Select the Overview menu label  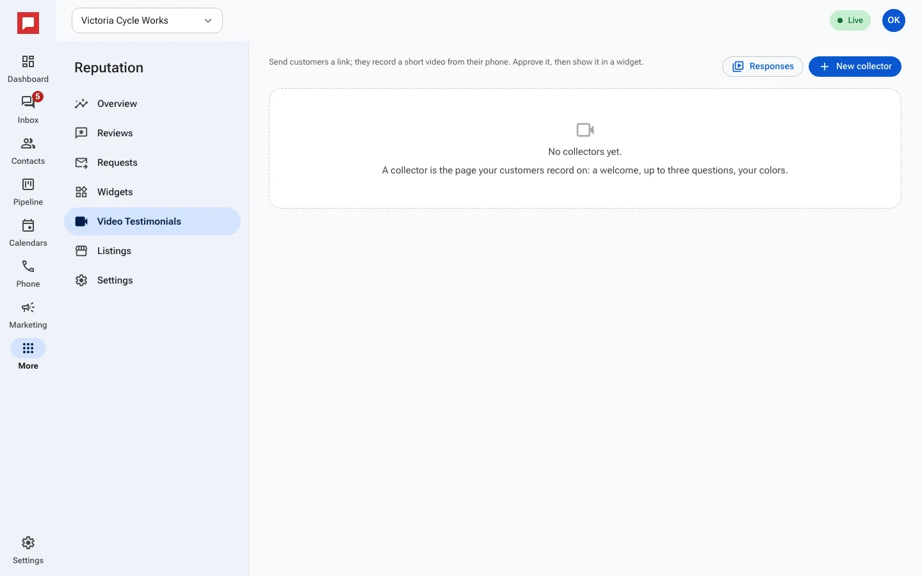coord(117,104)
